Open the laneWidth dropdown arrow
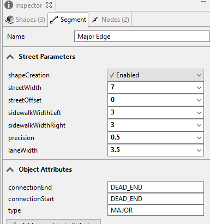The image size is (210, 224). (x=199, y=150)
